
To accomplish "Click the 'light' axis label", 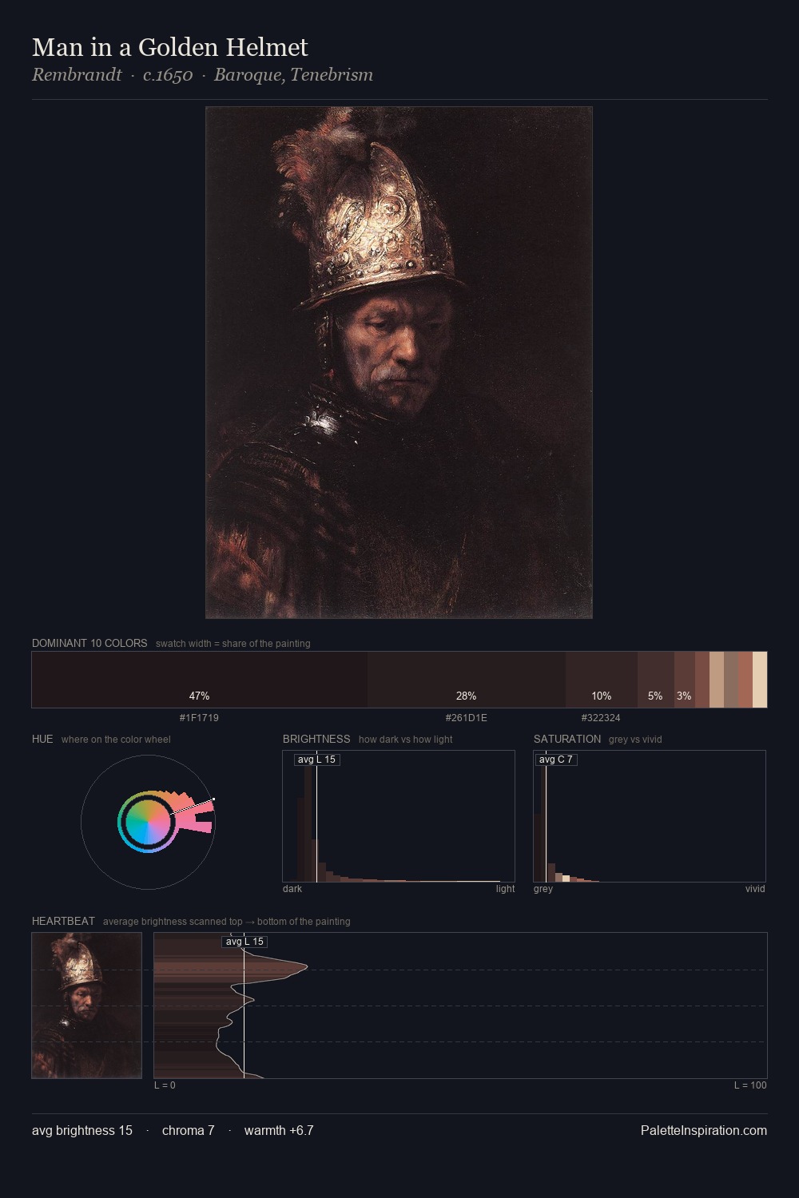I will point(505,889).
